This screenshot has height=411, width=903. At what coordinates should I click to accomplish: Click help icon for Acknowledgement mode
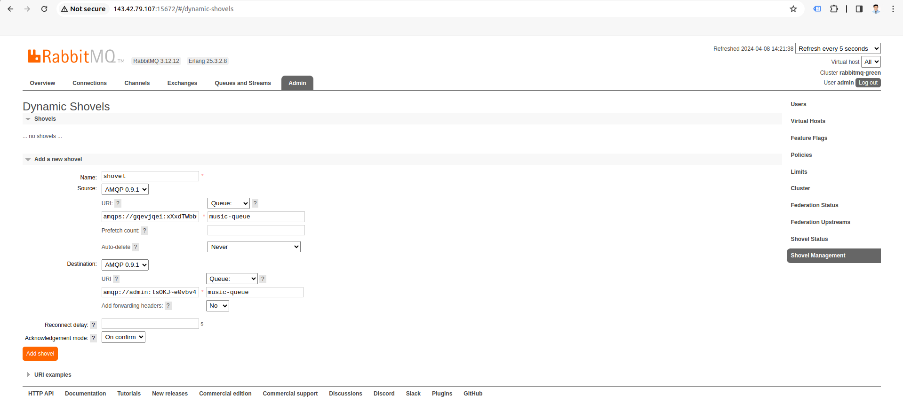point(93,338)
